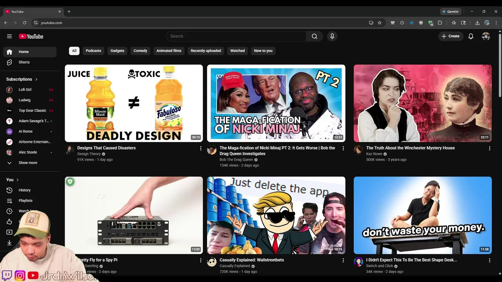Open the account avatar menu
Image resolution: width=502 pixels, height=282 pixels.
[486, 36]
